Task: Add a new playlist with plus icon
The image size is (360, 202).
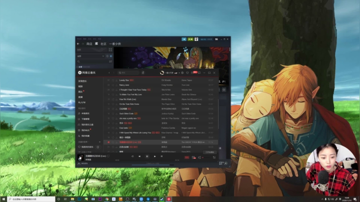Action: click(99, 142)
